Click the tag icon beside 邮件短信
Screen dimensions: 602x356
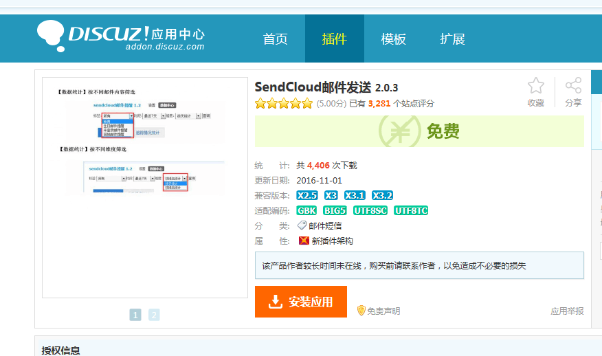coord(302,225)
